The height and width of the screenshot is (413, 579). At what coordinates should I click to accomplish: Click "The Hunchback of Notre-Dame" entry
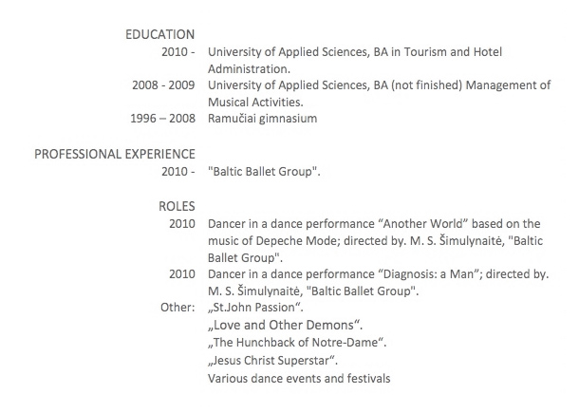click(x=297, y=343)
